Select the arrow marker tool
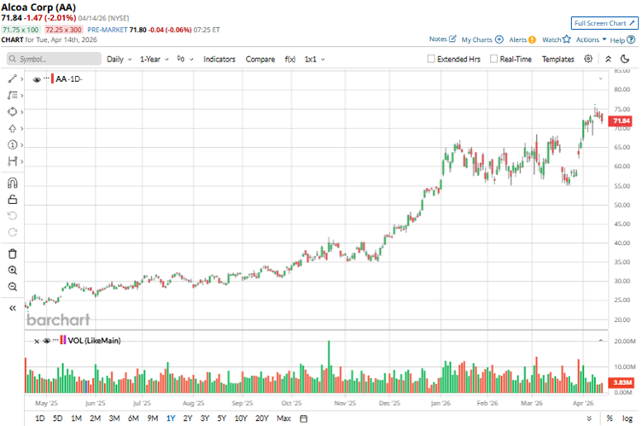 point(12,128)
